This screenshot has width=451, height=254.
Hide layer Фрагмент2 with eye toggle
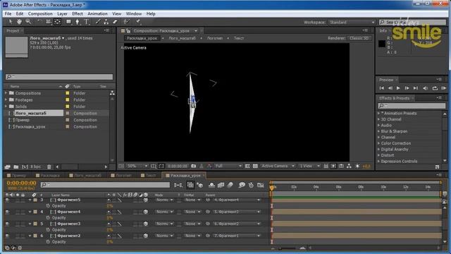tap(7, 236)
